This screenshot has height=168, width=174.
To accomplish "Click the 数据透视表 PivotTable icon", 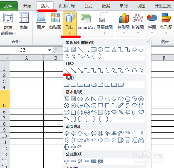I will click(x=8, y=18).
